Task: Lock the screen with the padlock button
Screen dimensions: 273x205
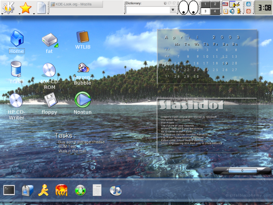Action: coord(248,4)
